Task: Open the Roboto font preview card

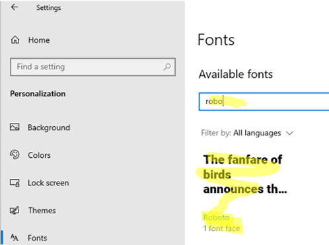Action: point(245,193)
